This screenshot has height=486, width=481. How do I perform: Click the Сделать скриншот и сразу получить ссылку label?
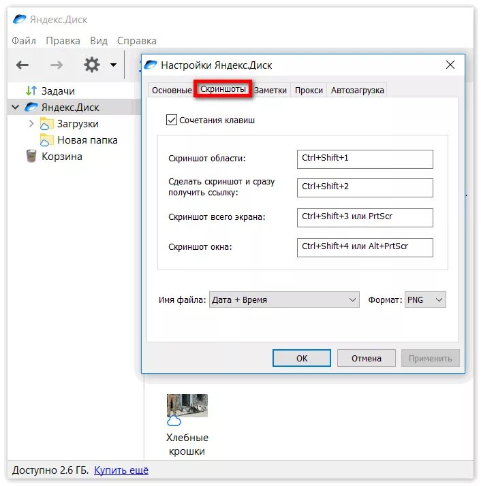click(221, 187)
